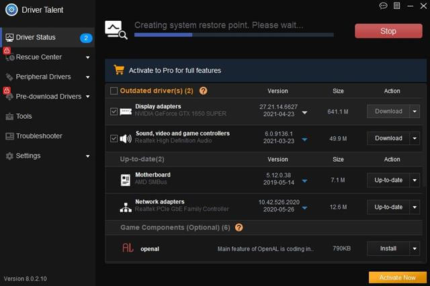
Task: Open the menu list icon in title bar
Action: coord(396,6)
